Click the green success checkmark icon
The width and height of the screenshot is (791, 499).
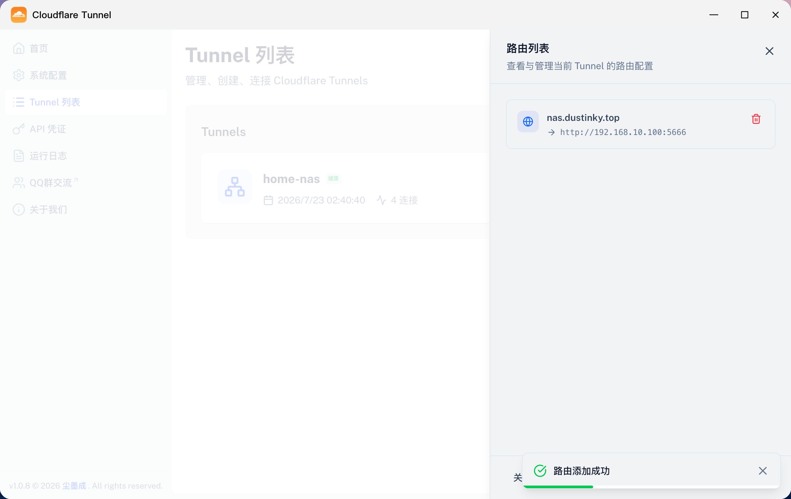[x=540, y=471]
